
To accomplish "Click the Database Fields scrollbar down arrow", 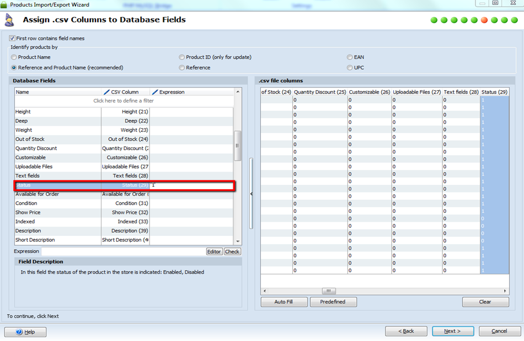I will click(x=238, y=241).
